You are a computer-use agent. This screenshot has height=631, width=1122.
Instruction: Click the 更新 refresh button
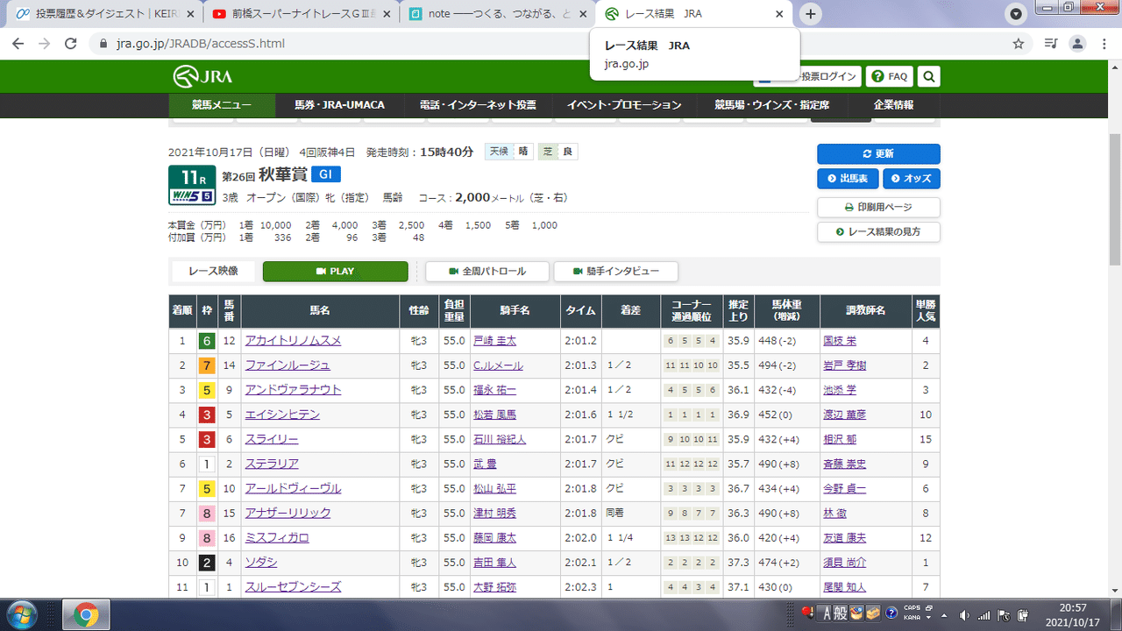(878, 153)
